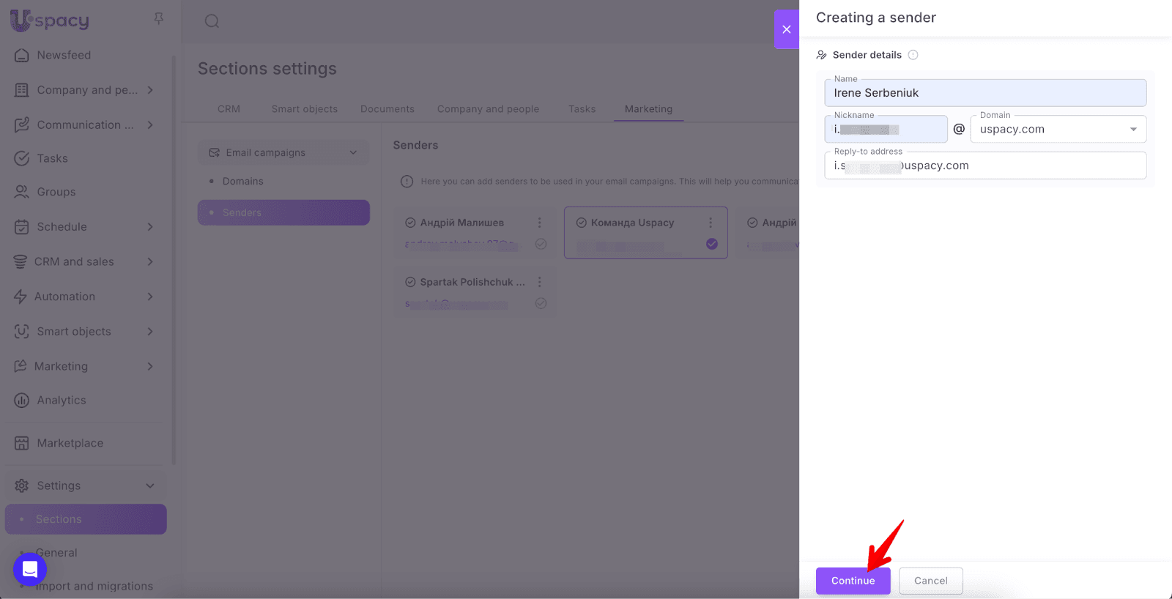Pin the sidebar with pin icon

(x=159, y=19)
